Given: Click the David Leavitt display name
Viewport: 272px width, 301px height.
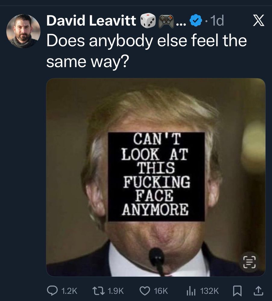Looking at the screenshot, I should pyautogui.click(x=91, y=20).
